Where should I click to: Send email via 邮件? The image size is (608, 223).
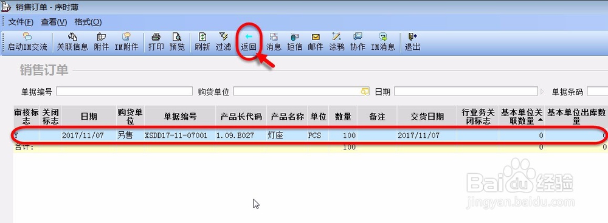[x=316, y=42]
